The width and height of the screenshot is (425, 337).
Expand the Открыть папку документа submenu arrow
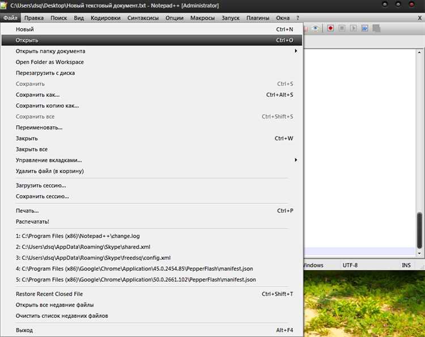point(296,51)
